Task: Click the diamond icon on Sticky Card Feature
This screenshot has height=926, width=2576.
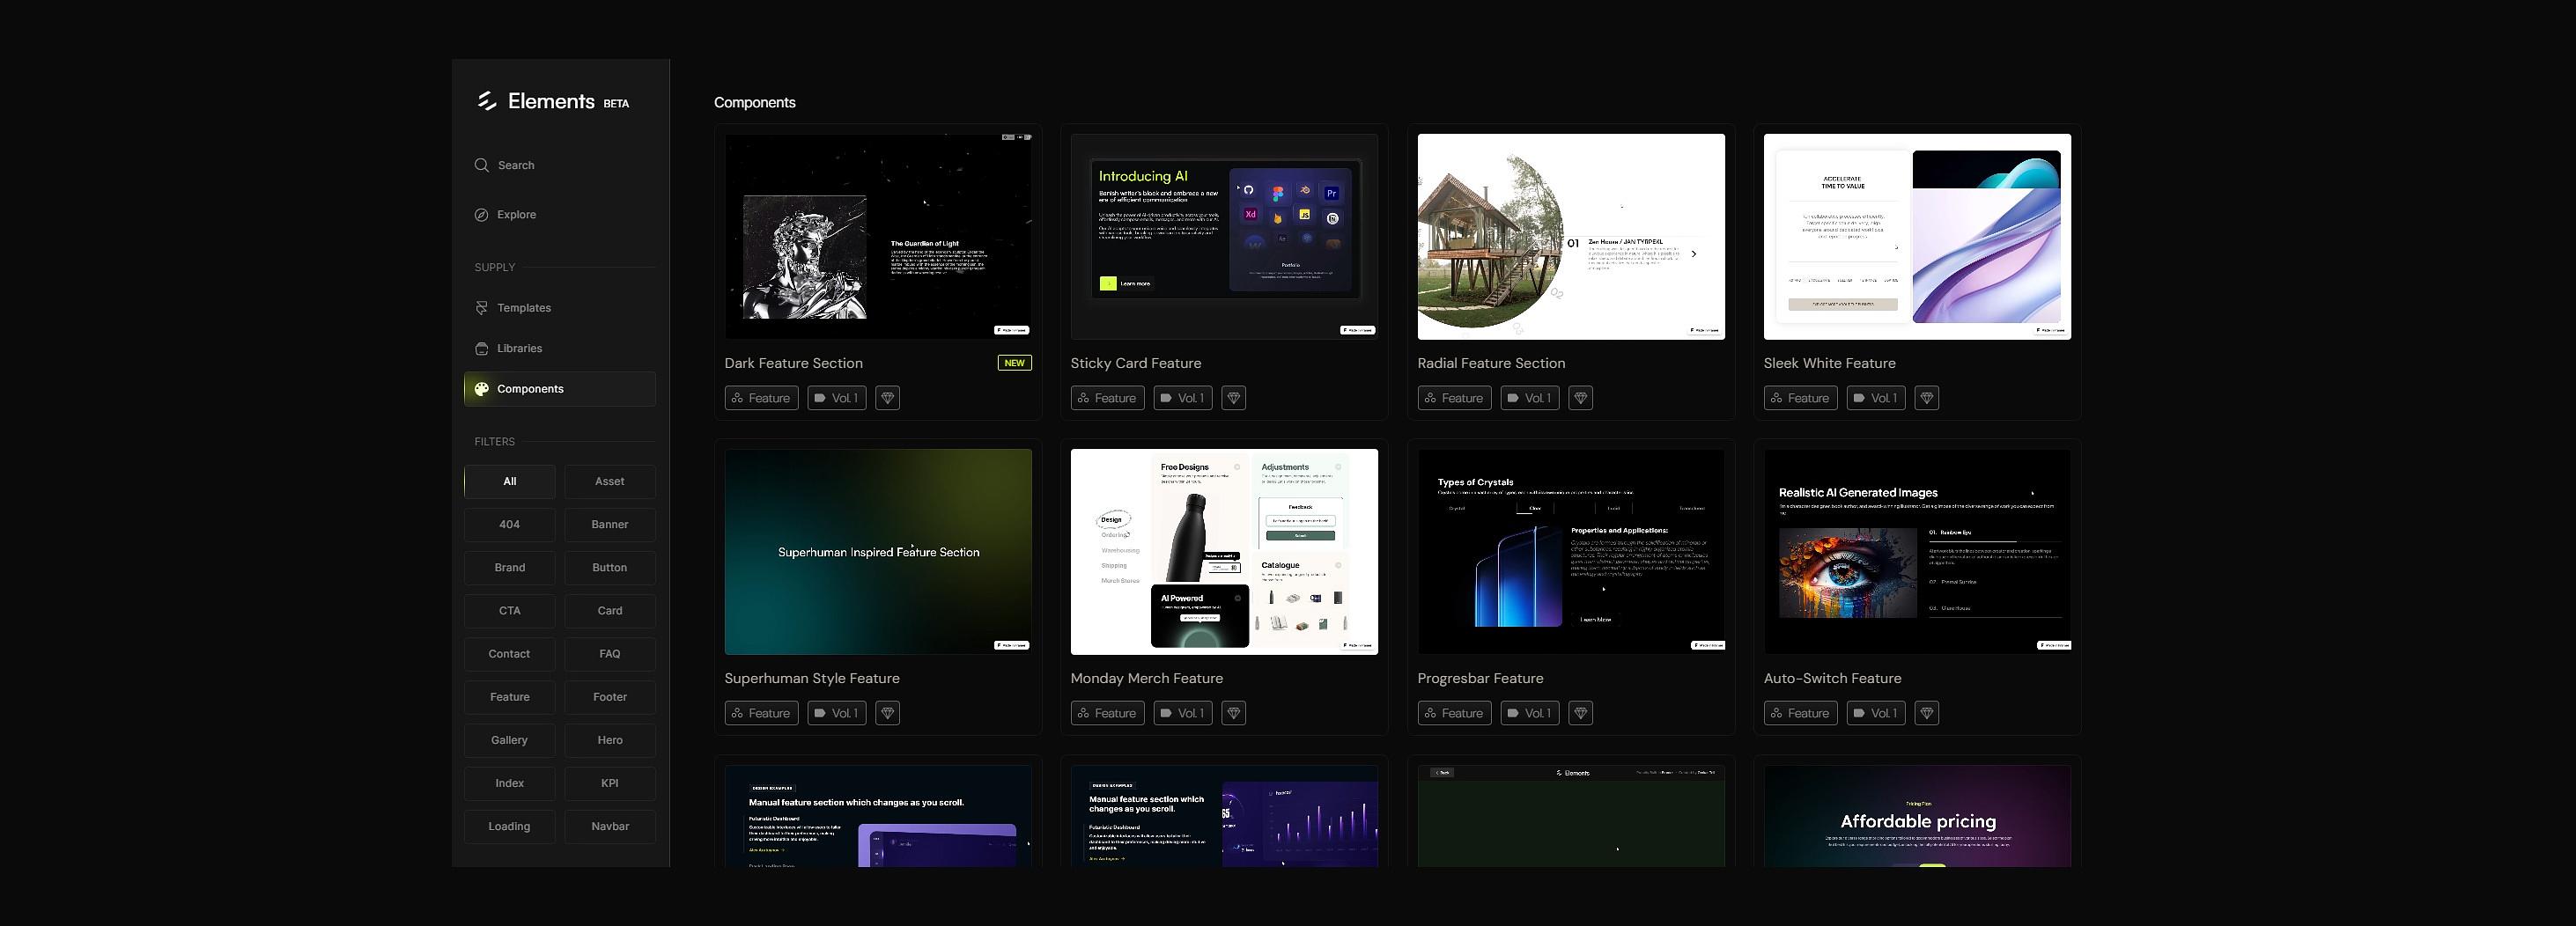Action: click(x=1233, y=398)
